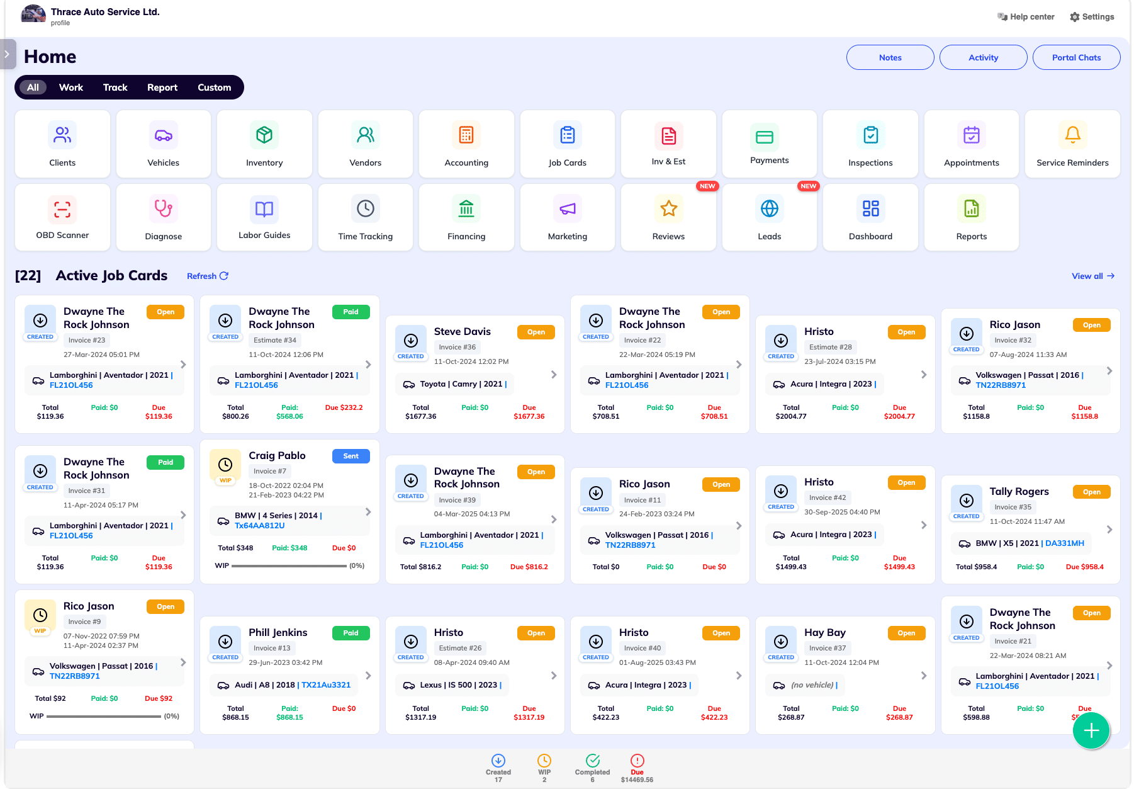The width and height of the screenshot is (1134, 789).
Task: Click the Due amount icon in footer
Action: (x=637, y=761)
